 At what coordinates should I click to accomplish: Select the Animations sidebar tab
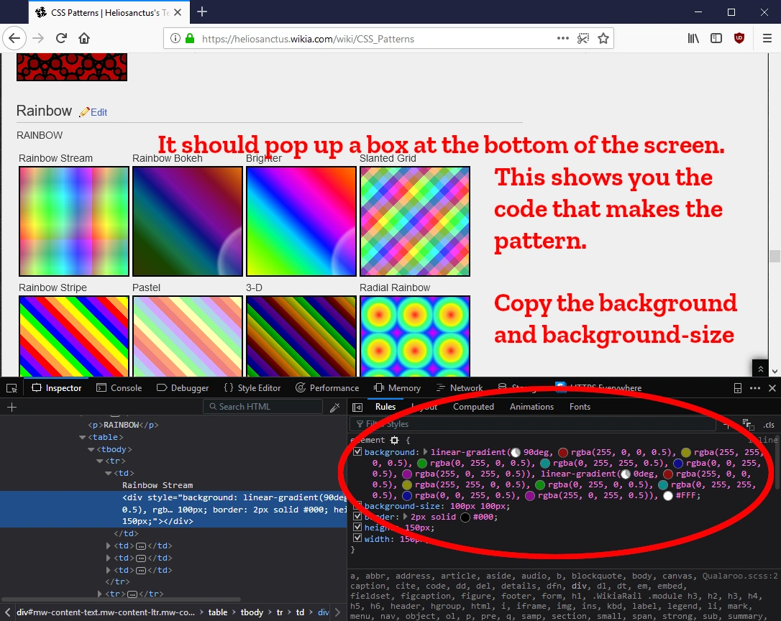coord(531,407)
